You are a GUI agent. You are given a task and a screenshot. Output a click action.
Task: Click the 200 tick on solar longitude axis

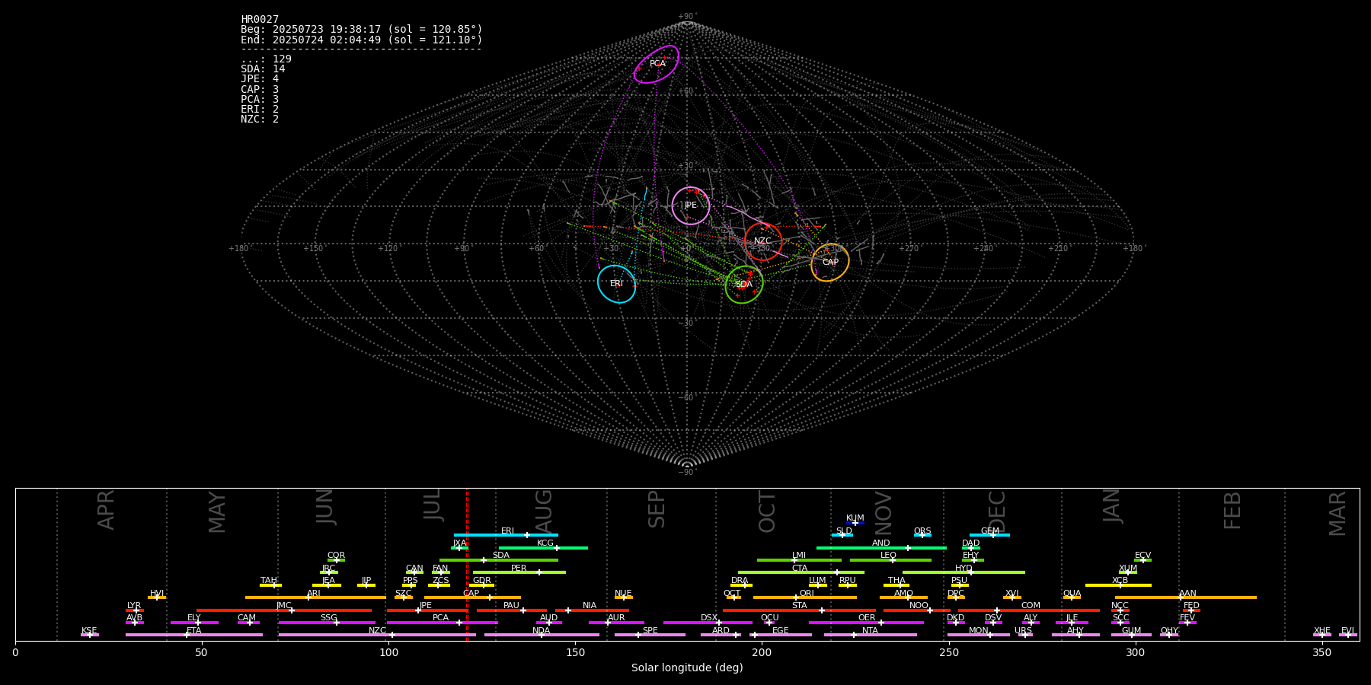point(762,653)
